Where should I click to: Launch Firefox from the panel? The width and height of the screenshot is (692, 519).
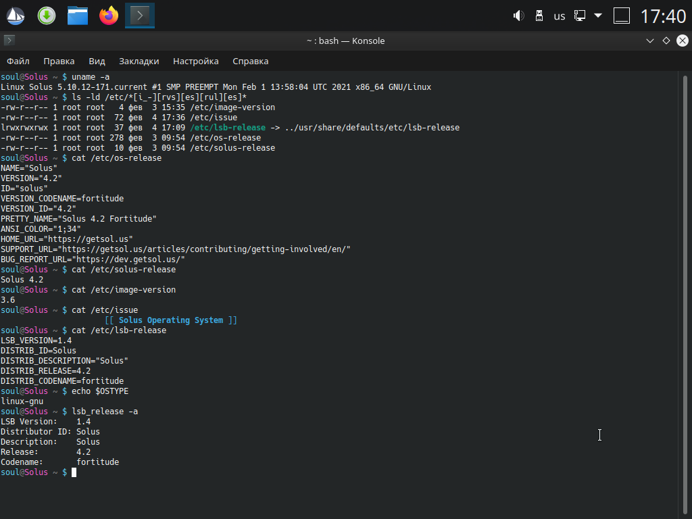click(109, 16)
